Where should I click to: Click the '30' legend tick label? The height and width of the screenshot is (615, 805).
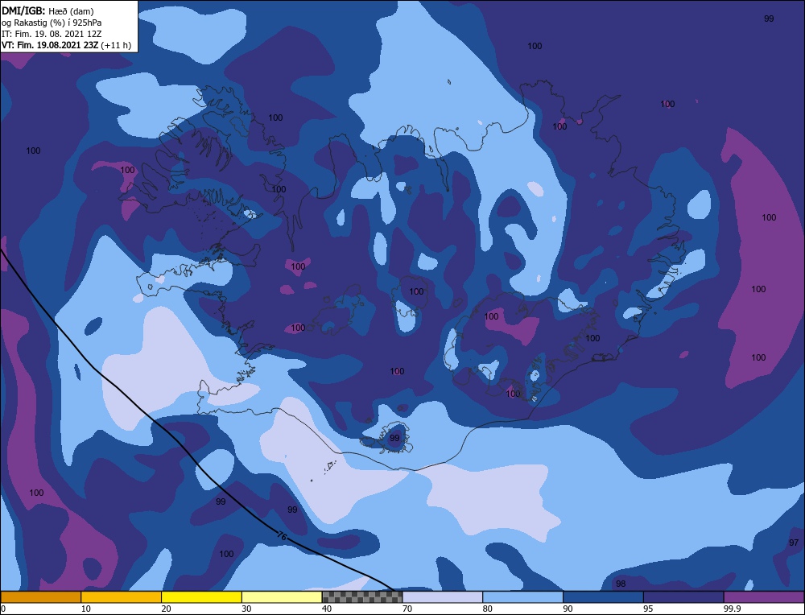[x=246, y=609]
